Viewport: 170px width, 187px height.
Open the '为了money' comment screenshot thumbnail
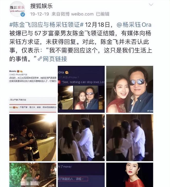(x=81, y=175)
